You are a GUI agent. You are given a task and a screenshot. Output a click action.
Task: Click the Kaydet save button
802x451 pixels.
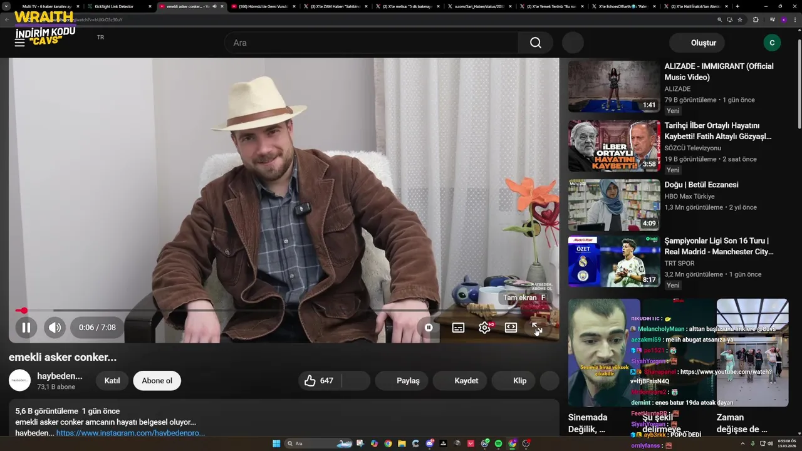[x=460, y=380]
